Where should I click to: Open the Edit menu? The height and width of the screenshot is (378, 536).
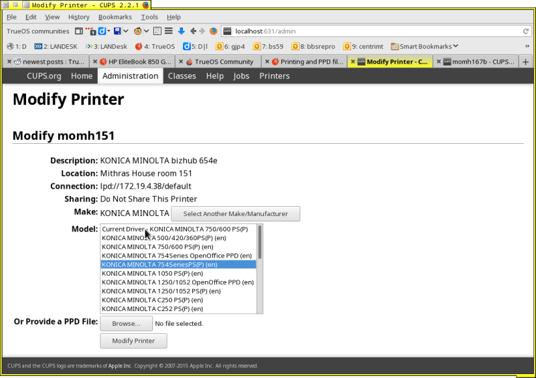pos(31,17)
